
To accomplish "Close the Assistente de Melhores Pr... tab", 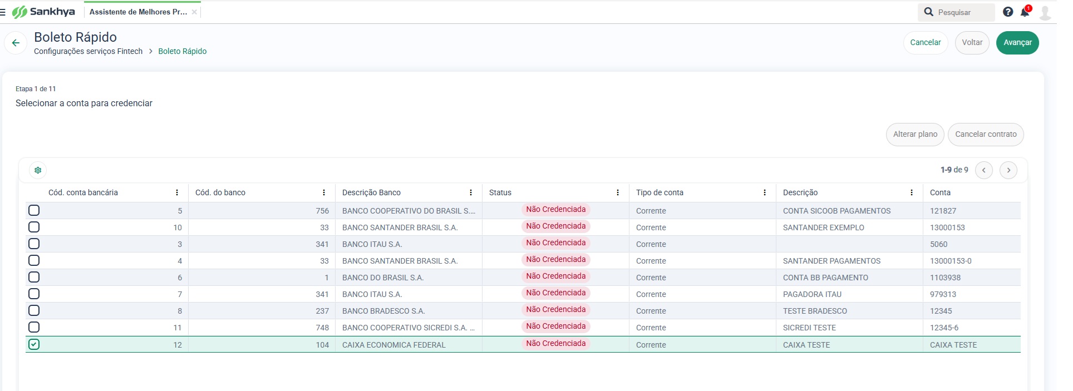I will [194, 12].
